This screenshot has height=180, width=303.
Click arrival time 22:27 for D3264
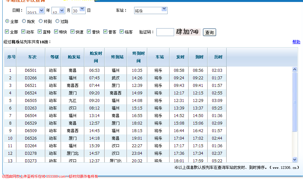pyautogui.click(x=137, y=146)
